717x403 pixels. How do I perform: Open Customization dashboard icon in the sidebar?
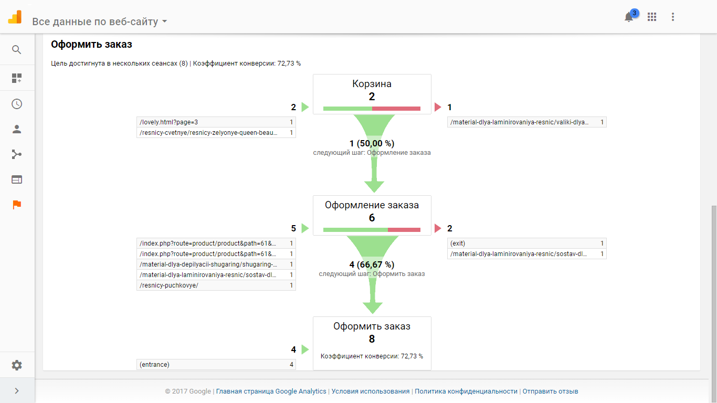tap(17, 78)
